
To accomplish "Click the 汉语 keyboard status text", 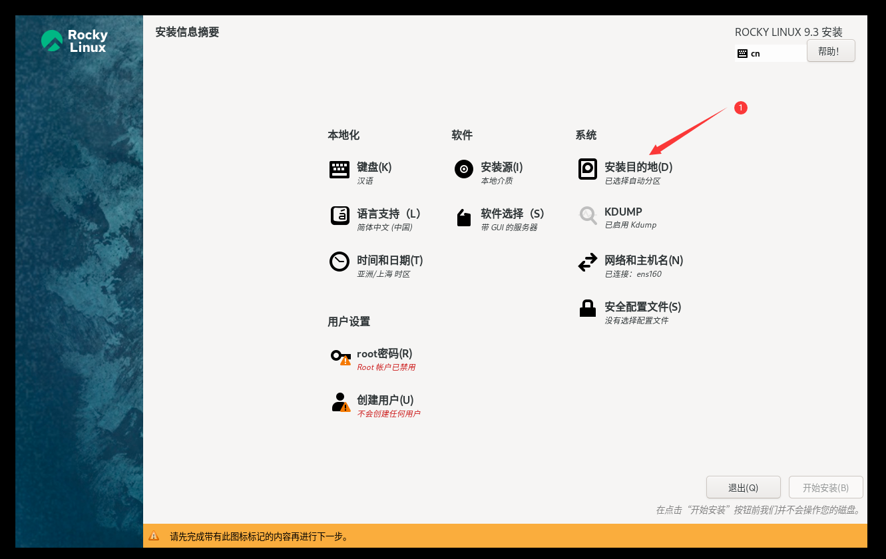I will 365,181.
